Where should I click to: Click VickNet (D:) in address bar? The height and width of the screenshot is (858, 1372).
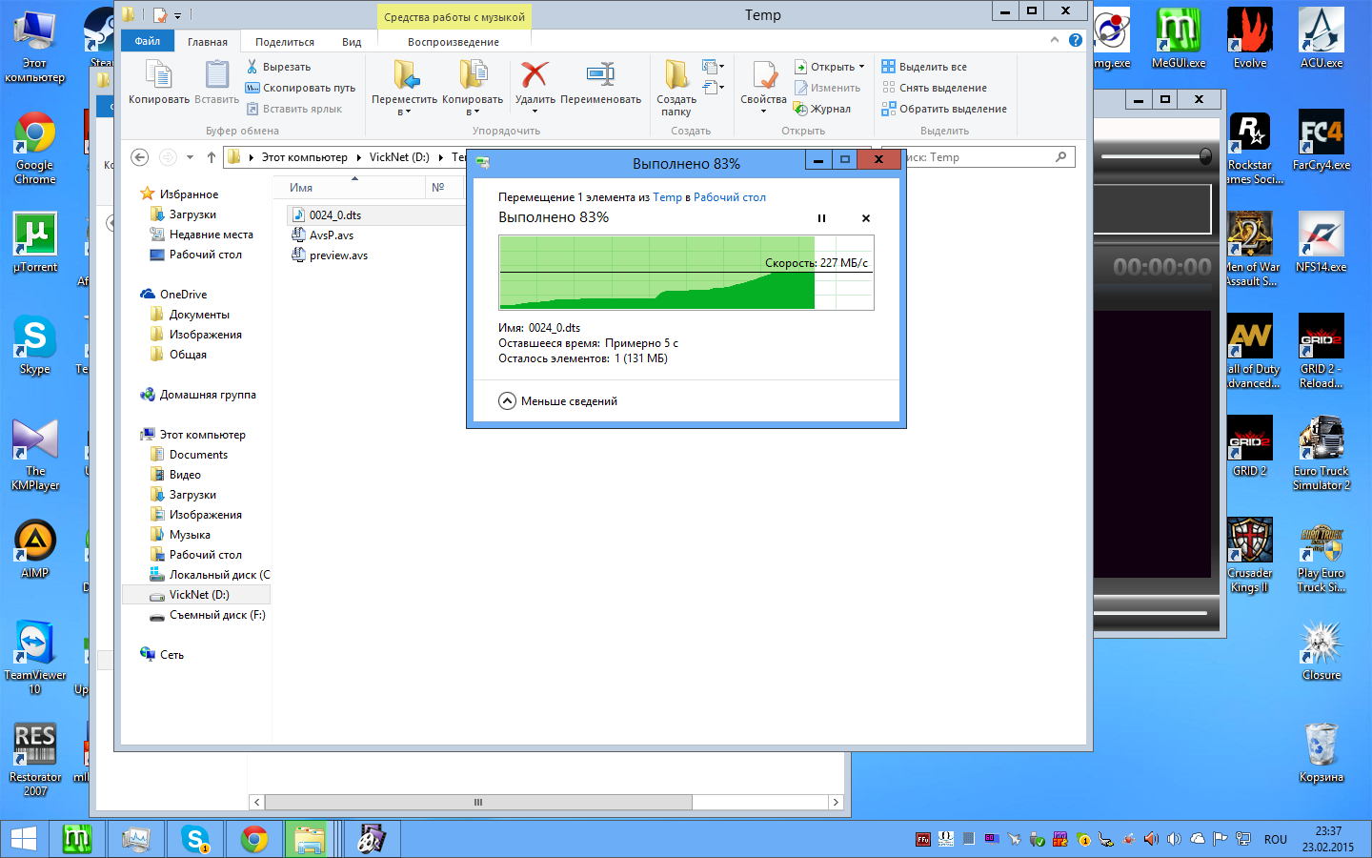point(399,157)
